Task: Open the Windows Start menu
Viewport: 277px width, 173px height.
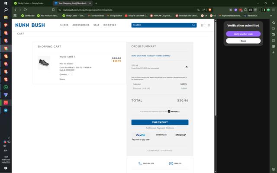Action: click(x=6, y=3)
